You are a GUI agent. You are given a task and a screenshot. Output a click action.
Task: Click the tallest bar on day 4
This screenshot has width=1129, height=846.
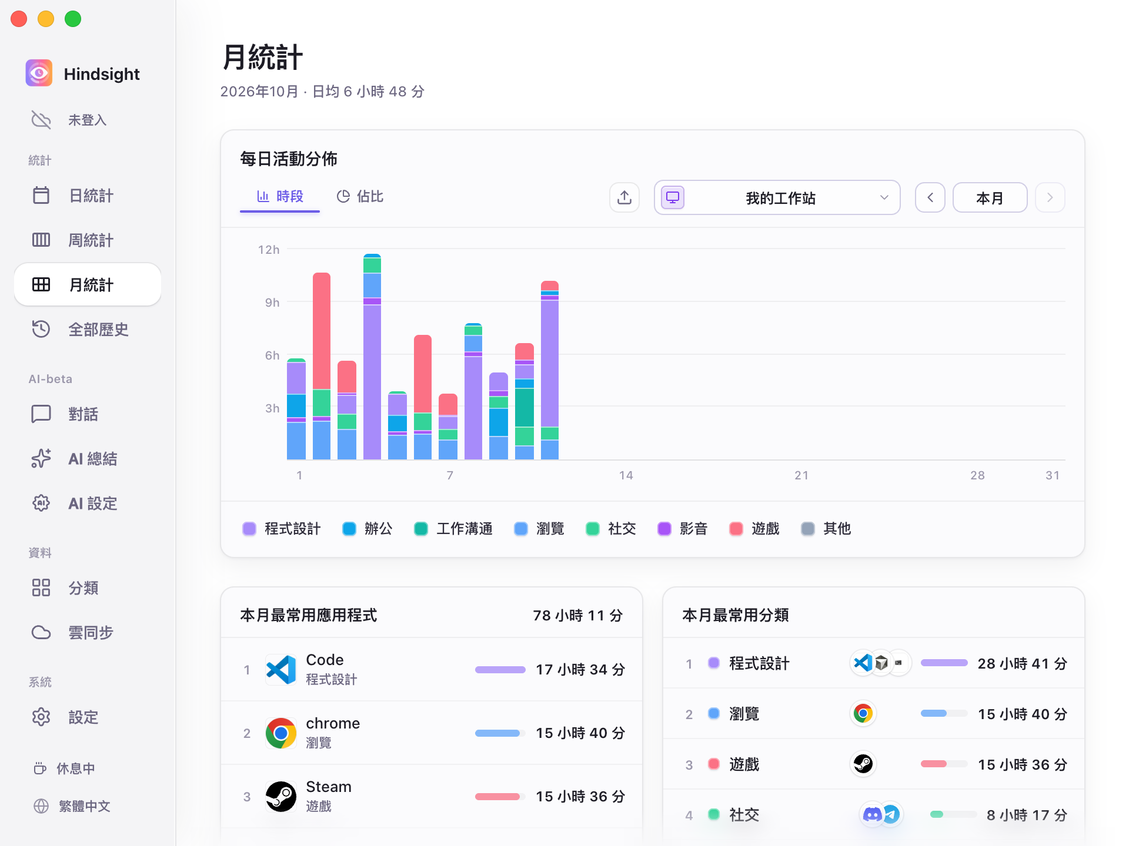372,357
